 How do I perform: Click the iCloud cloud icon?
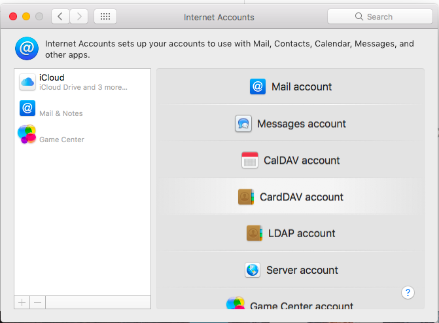27,82
